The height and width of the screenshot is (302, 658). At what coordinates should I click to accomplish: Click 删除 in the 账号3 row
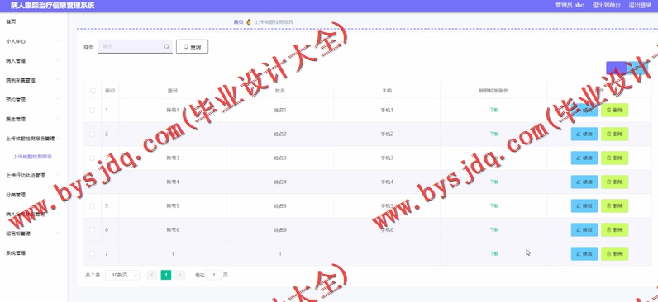click(615, 158)
